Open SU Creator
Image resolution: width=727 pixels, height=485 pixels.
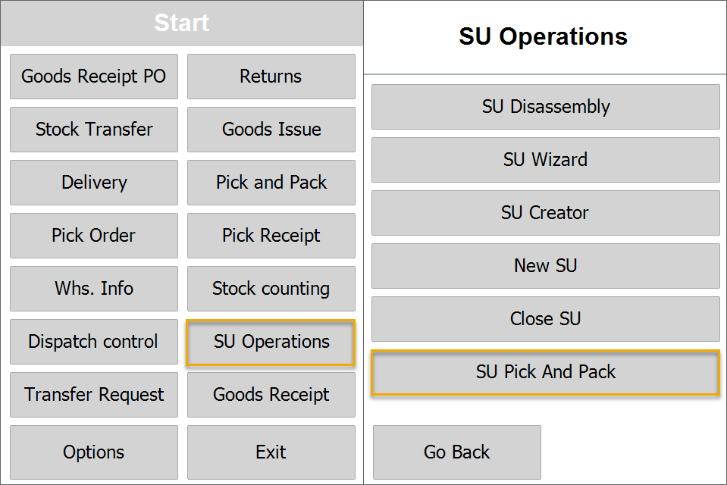coord(545,213)
